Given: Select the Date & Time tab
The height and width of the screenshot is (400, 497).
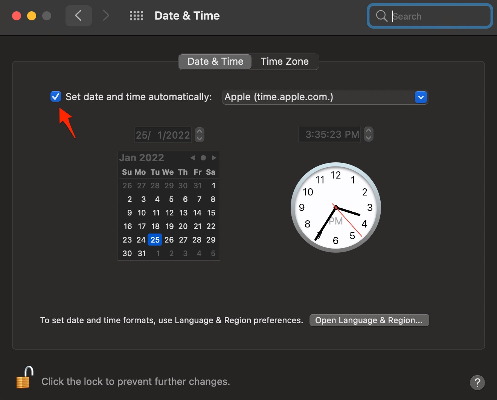Looking at the screenshot, I should coord(215,61).
